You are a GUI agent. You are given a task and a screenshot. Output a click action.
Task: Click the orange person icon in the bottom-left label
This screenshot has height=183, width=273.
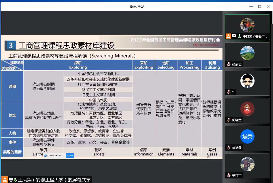[x=5, y=180]
